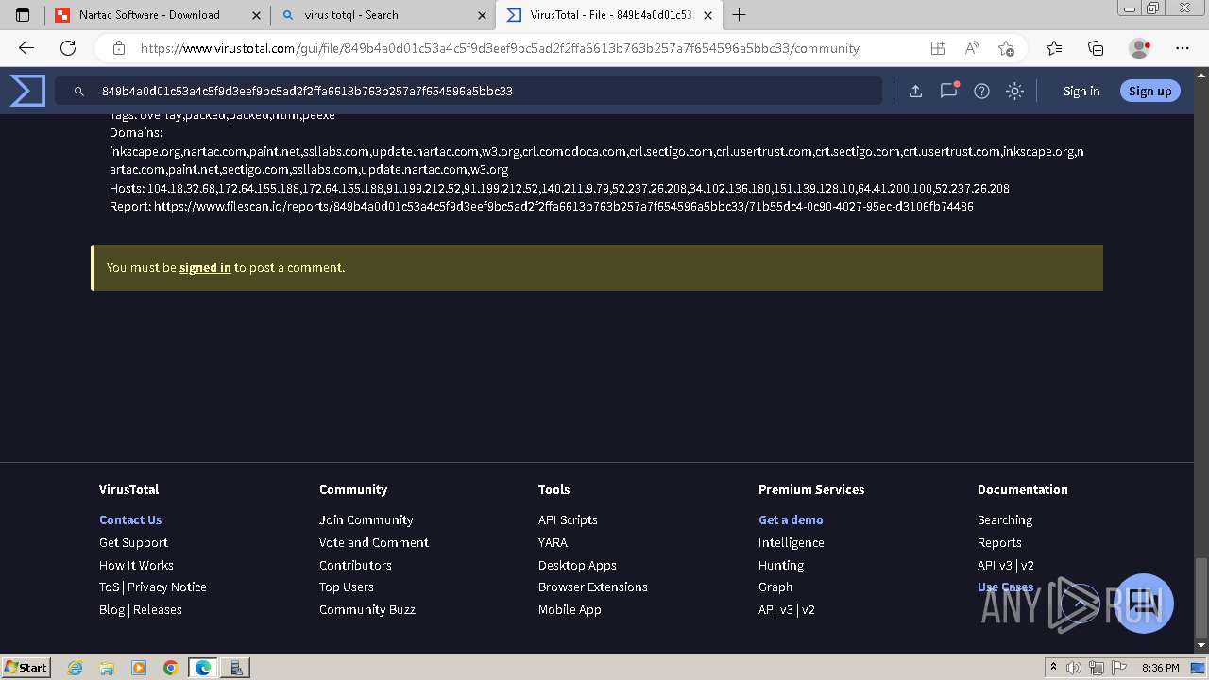The height and width of the screenshot is (680, 1209).
Task: Open the Graph link
Action: [x=775, y=586]
